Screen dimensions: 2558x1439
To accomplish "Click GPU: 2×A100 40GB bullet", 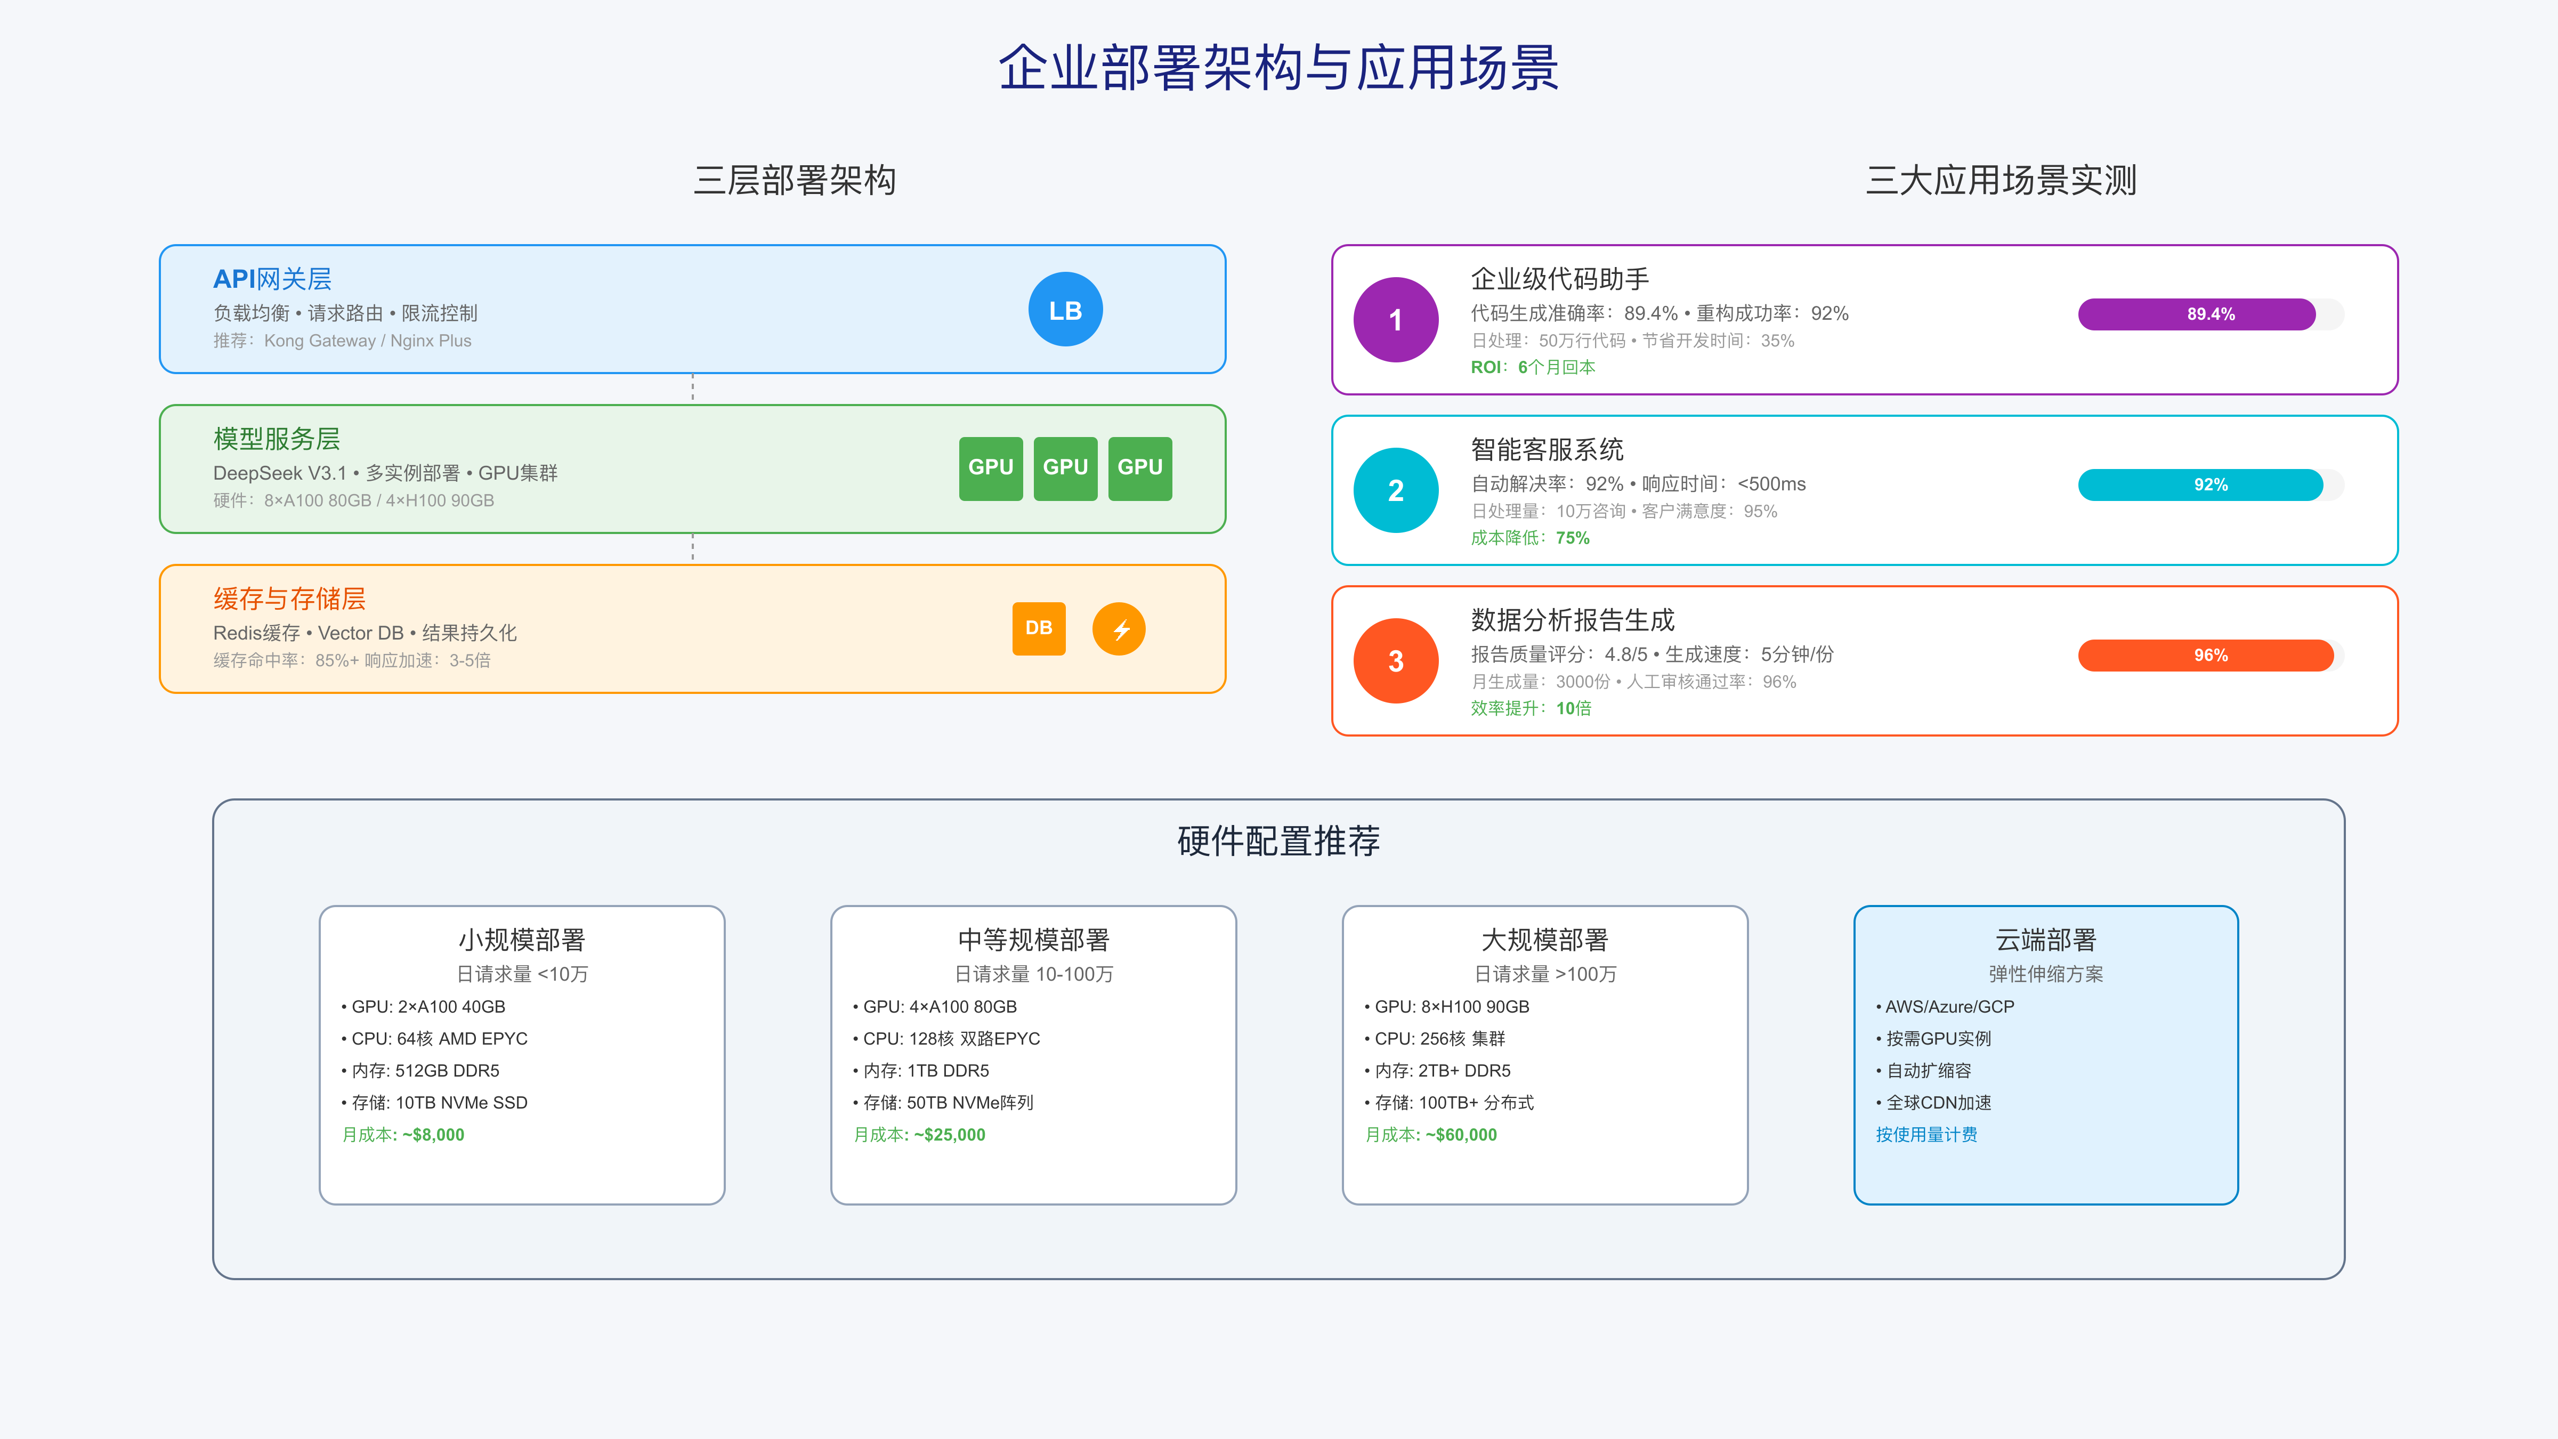I will coord(424,1007).
